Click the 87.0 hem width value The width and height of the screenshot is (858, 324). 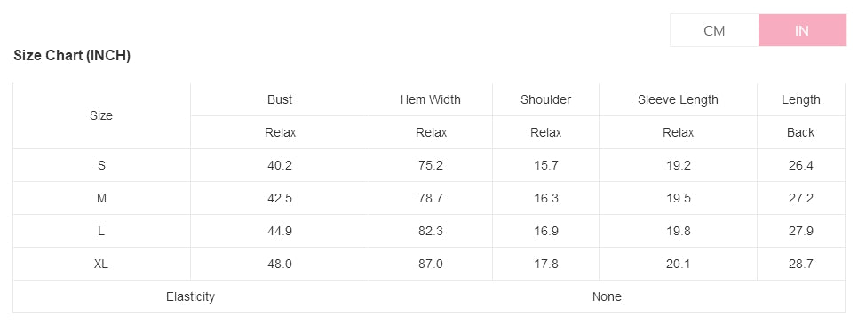pyautogui.click(x=431, y=264)
